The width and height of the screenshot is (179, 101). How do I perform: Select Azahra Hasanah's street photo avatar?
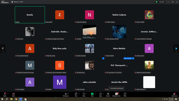pyautogui.click(x=89, y=49)
